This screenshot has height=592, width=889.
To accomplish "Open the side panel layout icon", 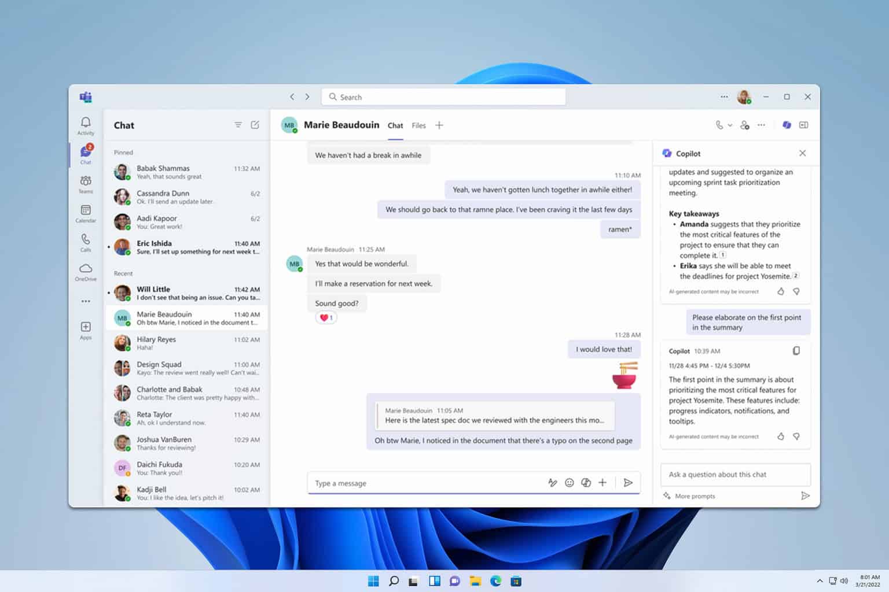I will tap(803, 125).
